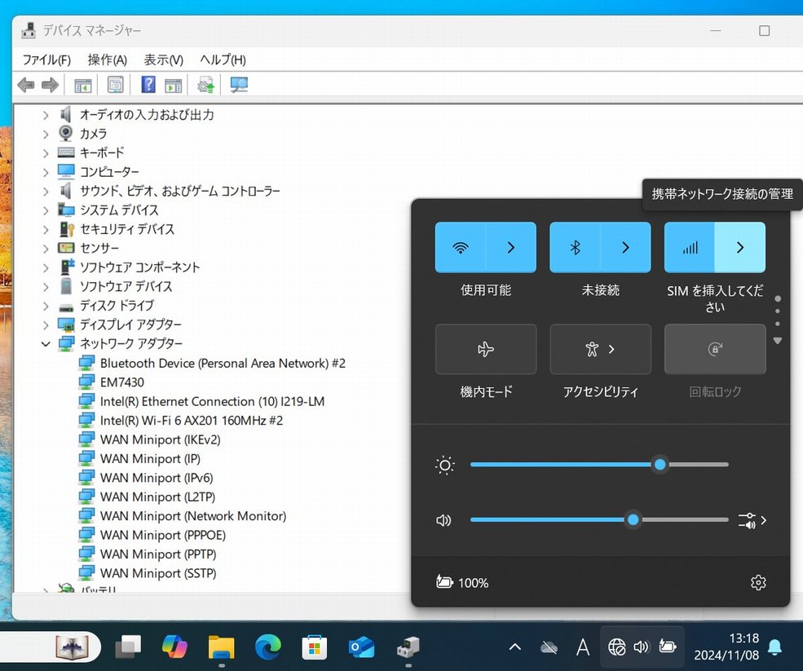Open the properties toolbar icon
The width and height of the screenshot is (803, 671).
[x=116, y=85]
